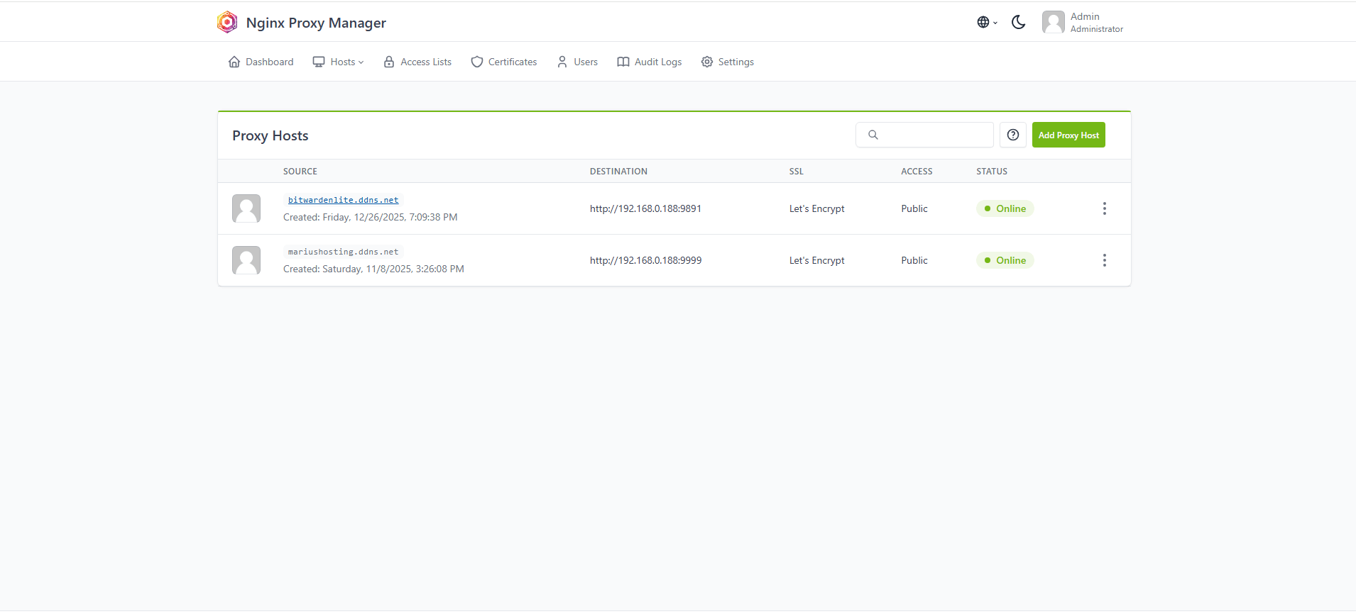This screenshot has height=614, width=1356.
Task: Click the Nginx Proxy Manager logo icon
Action: (227, 22)
